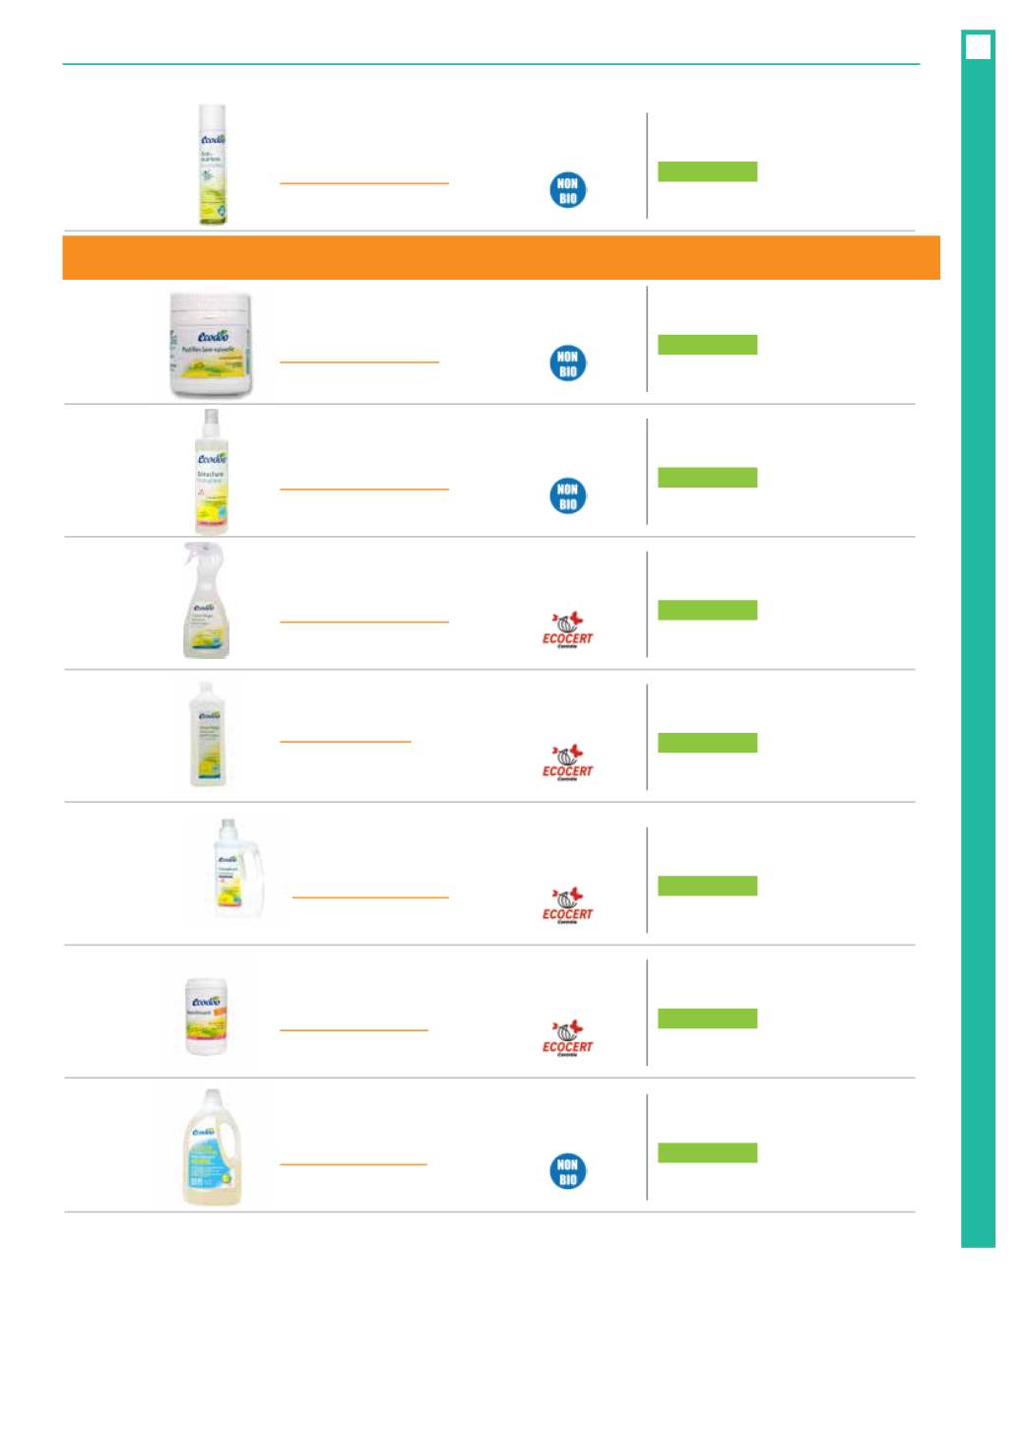
Task: Click the NON BIO badge next to the dishwasher tablets tub
Action: (567, 363)
